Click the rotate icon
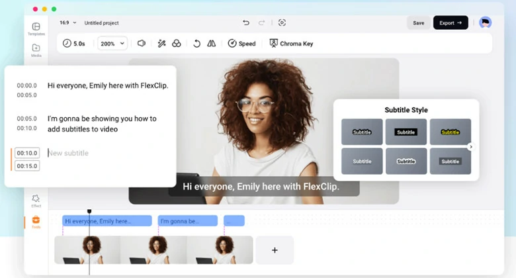The width and height of the screenshot is (516, 278). (x=196, y=44)
